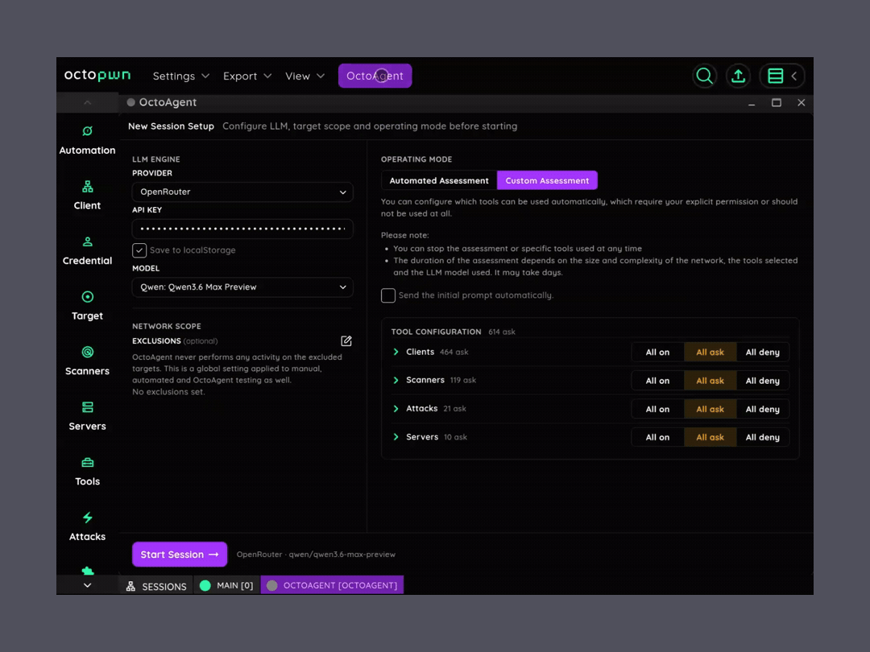The height and width of the screenshot is (652, 870).
Task: Set Clients tools to All ask
Action: 710,352
